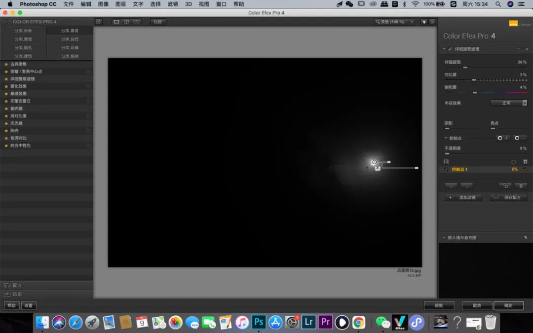Toggle favorite star for 阳光
This screenshot has width=533, height=333.
(6, 130)
